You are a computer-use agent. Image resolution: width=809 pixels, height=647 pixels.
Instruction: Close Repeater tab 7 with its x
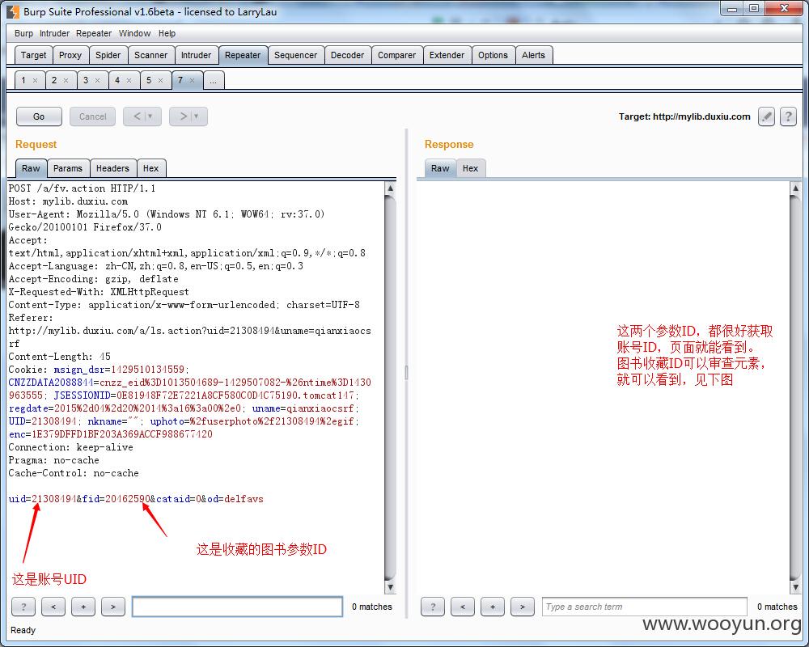(x=192, y=81)
